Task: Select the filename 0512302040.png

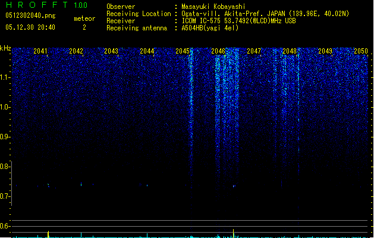Action: coord(30,15)
